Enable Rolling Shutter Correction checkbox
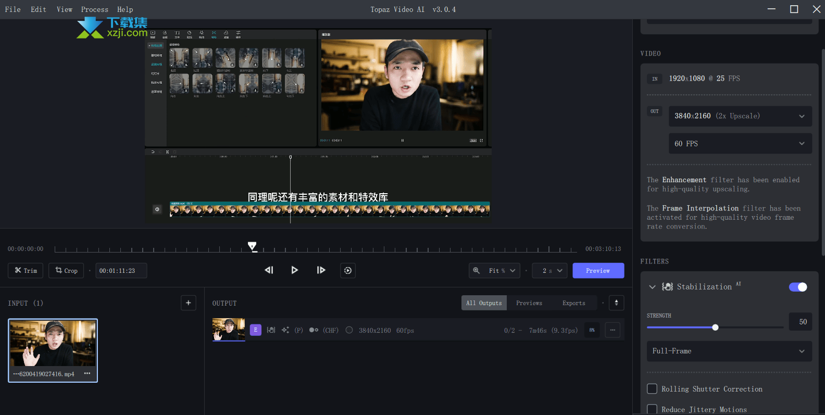 (x=652, y=389)
